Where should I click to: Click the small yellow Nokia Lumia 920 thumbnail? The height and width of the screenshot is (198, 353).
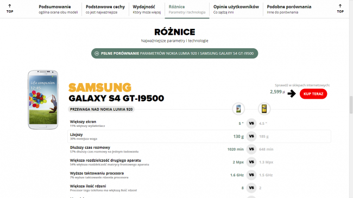[264, 109]
